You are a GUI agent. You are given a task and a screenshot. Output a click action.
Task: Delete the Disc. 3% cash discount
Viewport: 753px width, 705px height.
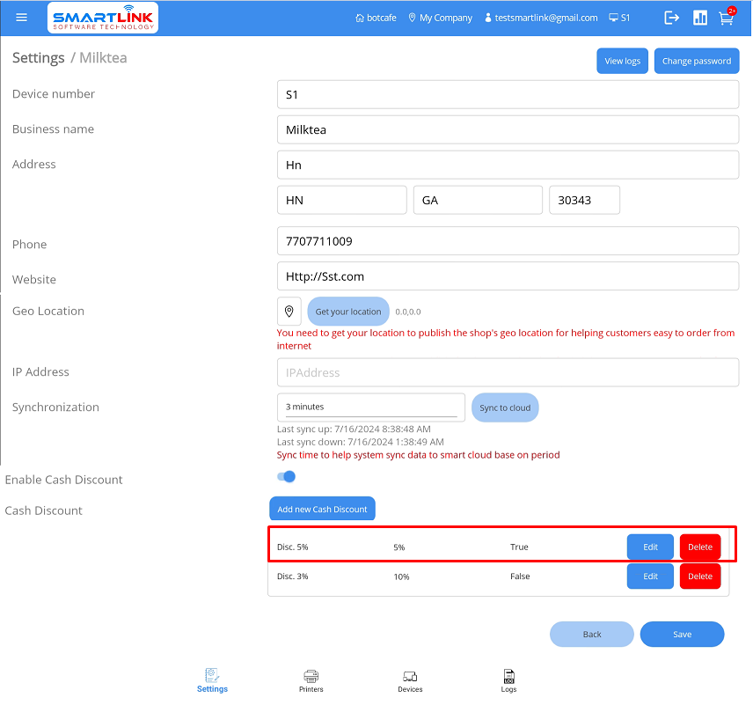point(699,576)
